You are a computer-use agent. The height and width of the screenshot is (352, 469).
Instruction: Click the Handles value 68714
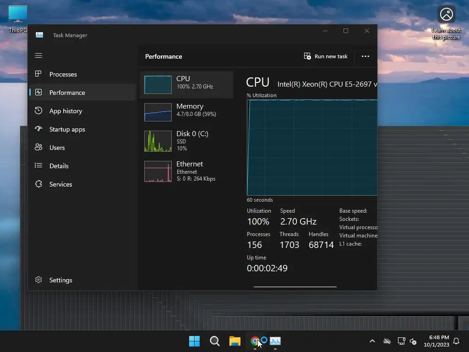coord(321,245)
